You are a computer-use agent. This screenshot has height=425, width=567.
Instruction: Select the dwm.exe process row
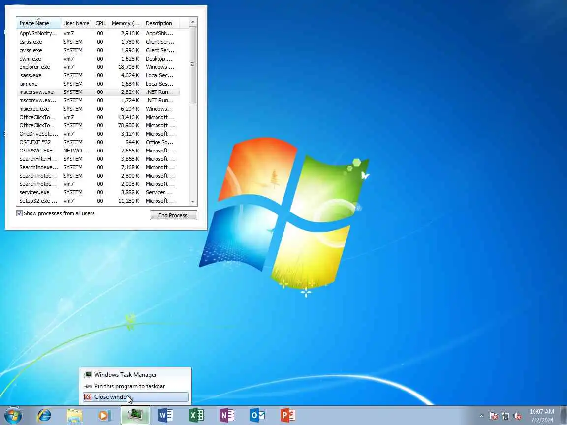coord(97,59)
